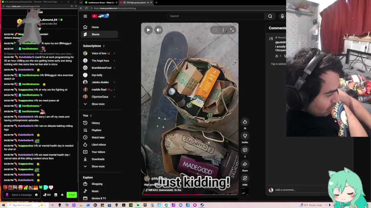Expand the You section chevron
Viewport: 371px width, 208px height.
[91, 116]
